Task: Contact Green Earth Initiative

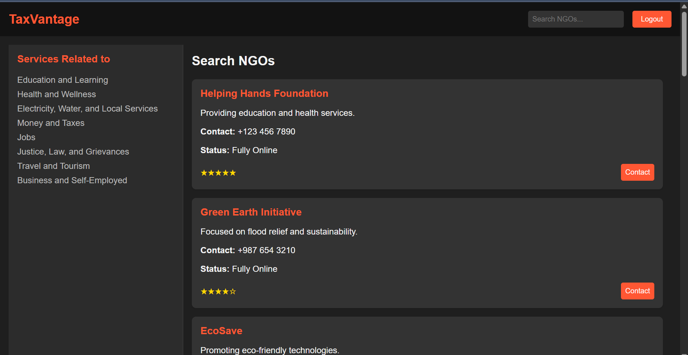Action: click(x=637, y=291)
